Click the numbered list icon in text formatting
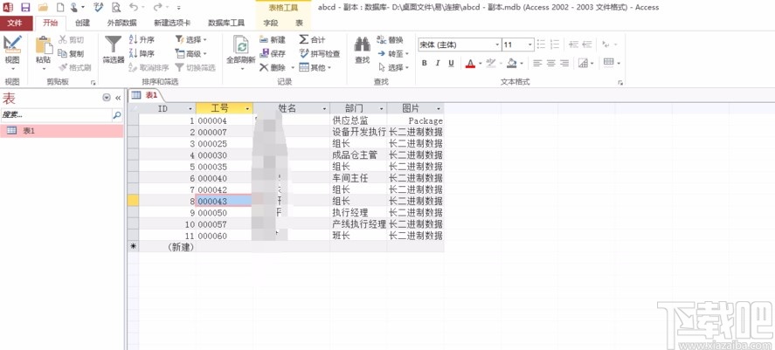775x350 pixels. coord(555,45)
